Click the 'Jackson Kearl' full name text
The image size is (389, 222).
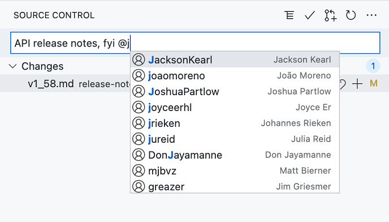coord(302,59)
